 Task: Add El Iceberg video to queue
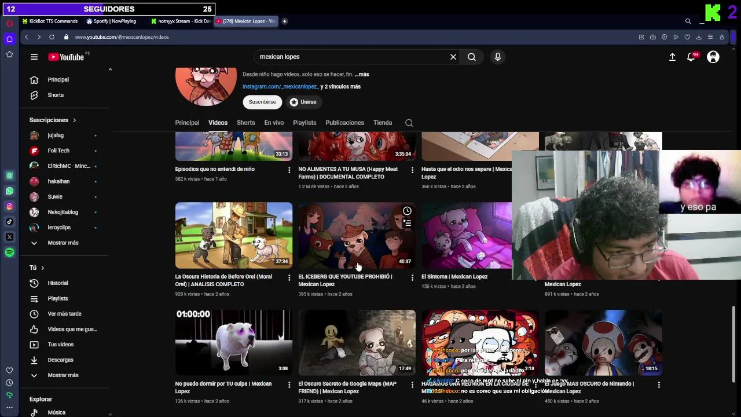point(407,223)
